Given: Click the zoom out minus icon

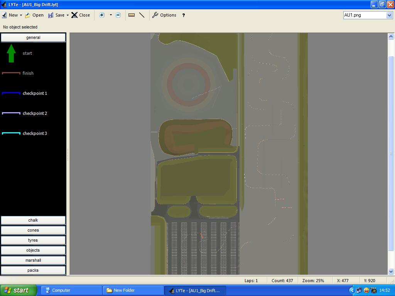Looking at the screenshot, I should (x=118, y=15).
